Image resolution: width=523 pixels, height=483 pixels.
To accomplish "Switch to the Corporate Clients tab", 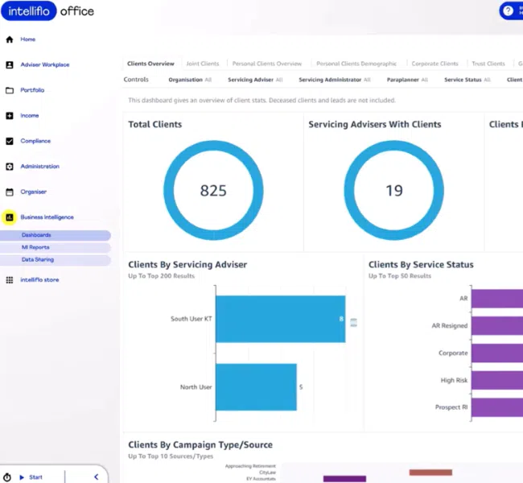I will pyautogui.click(x=434, y=64).
